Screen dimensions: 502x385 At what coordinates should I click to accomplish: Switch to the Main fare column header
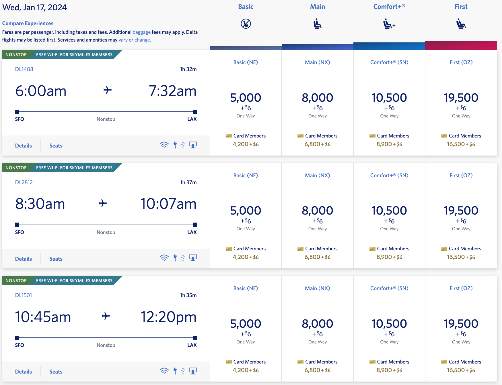coord(317,6)
